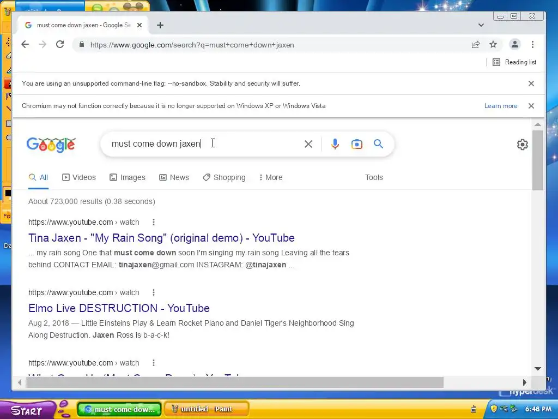Share this page icon in address bar

pos(475,45)
